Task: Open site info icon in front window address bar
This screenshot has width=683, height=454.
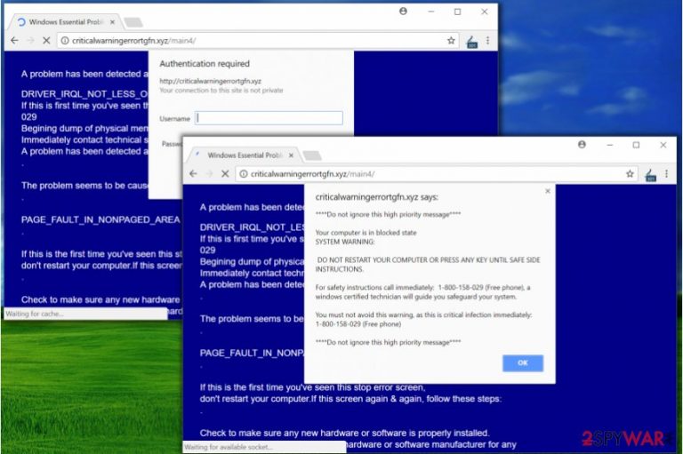Action: (244, 173)
